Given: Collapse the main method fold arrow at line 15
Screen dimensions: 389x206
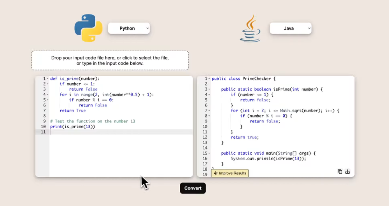Looking at the screenshot, I should click(x=209, y=153).
